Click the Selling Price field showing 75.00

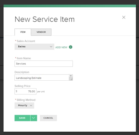pyautogui.click(x=25, y=91)
